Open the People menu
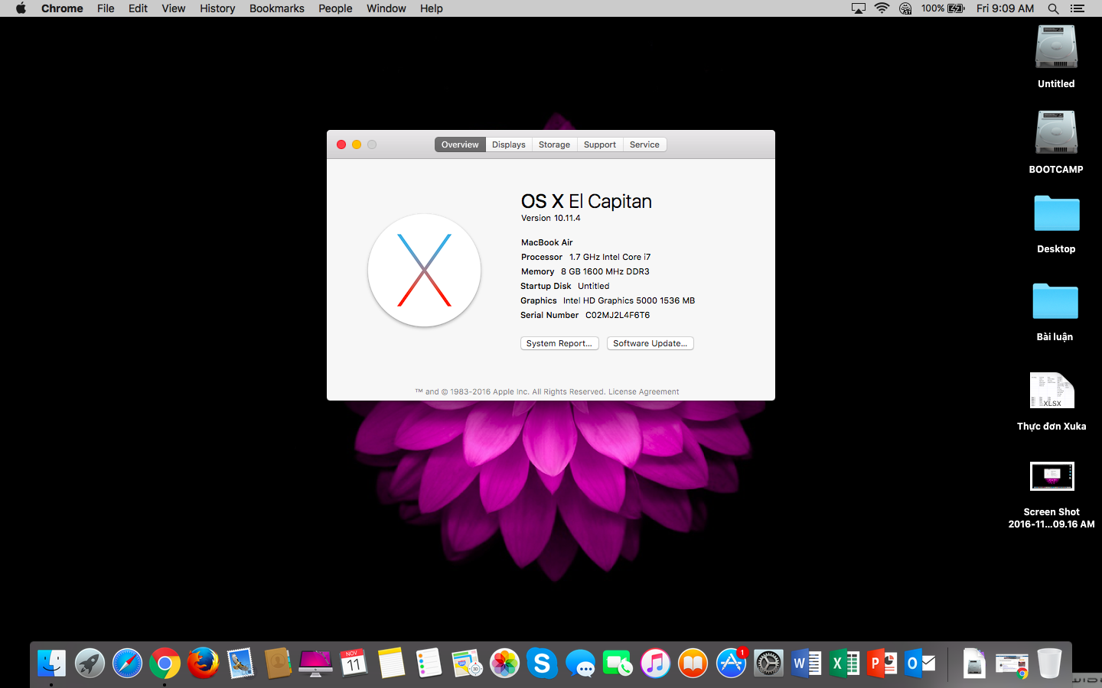 pos(335,8)
